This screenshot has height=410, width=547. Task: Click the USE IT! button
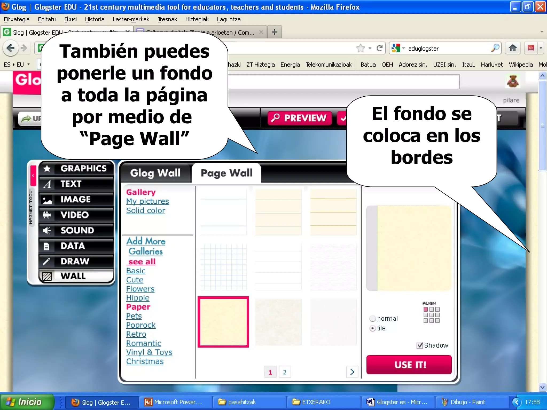click(x=409, y=365)
